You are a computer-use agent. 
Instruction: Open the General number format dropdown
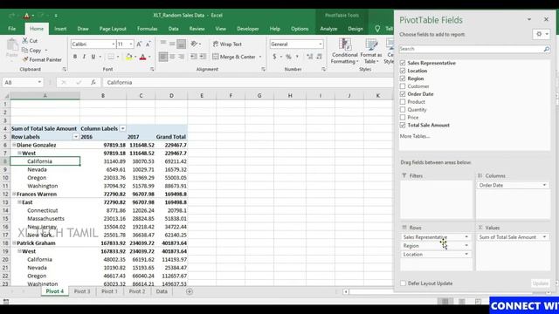[321, 44]
